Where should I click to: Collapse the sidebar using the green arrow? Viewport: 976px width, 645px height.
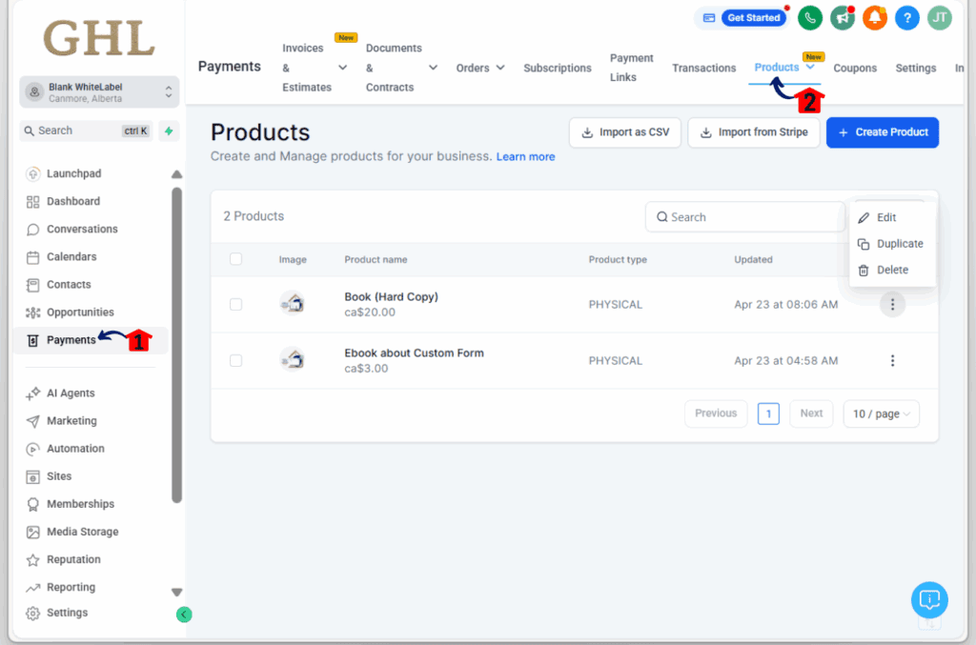tap(183, 615)
